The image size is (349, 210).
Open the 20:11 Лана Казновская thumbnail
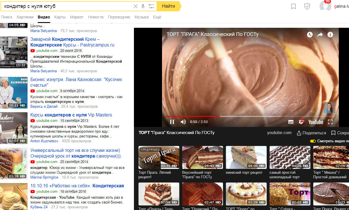tap(14, 92)
